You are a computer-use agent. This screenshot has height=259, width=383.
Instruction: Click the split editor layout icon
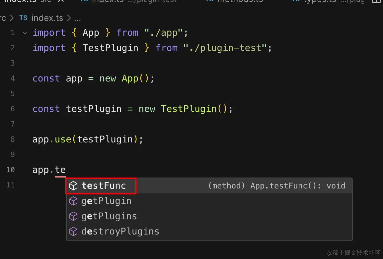[376, 2]
